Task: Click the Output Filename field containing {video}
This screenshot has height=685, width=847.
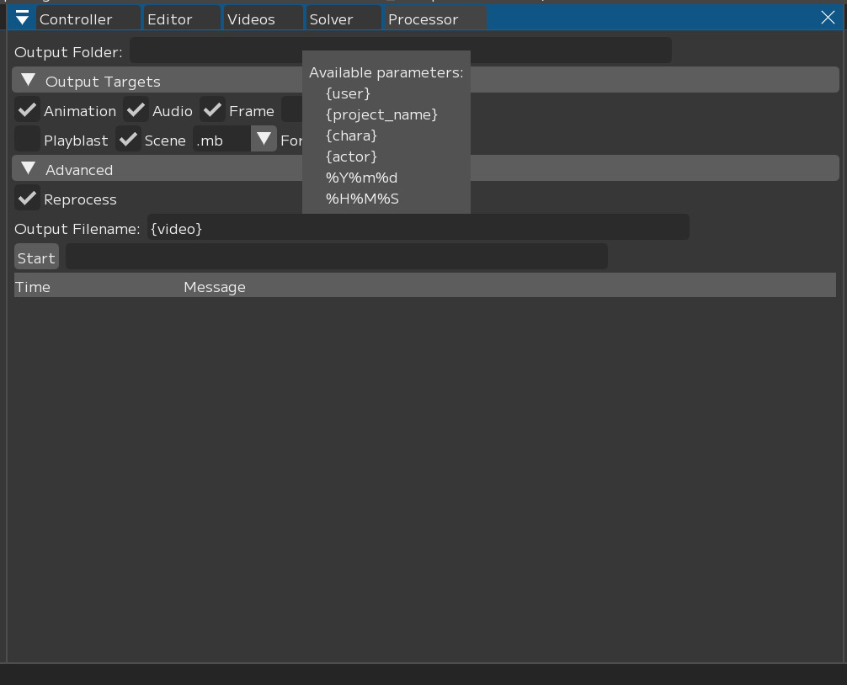Action: [x=417, y=227]
